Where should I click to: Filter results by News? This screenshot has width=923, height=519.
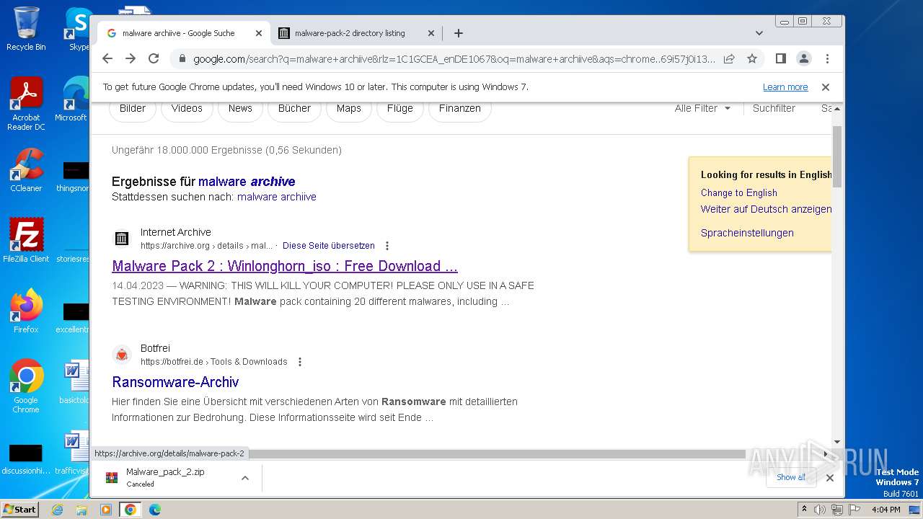pos(240,109)
